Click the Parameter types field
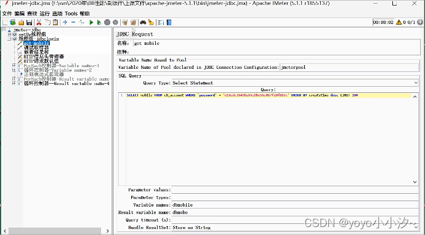Screen dimensions: 425x235 point(295,197)
